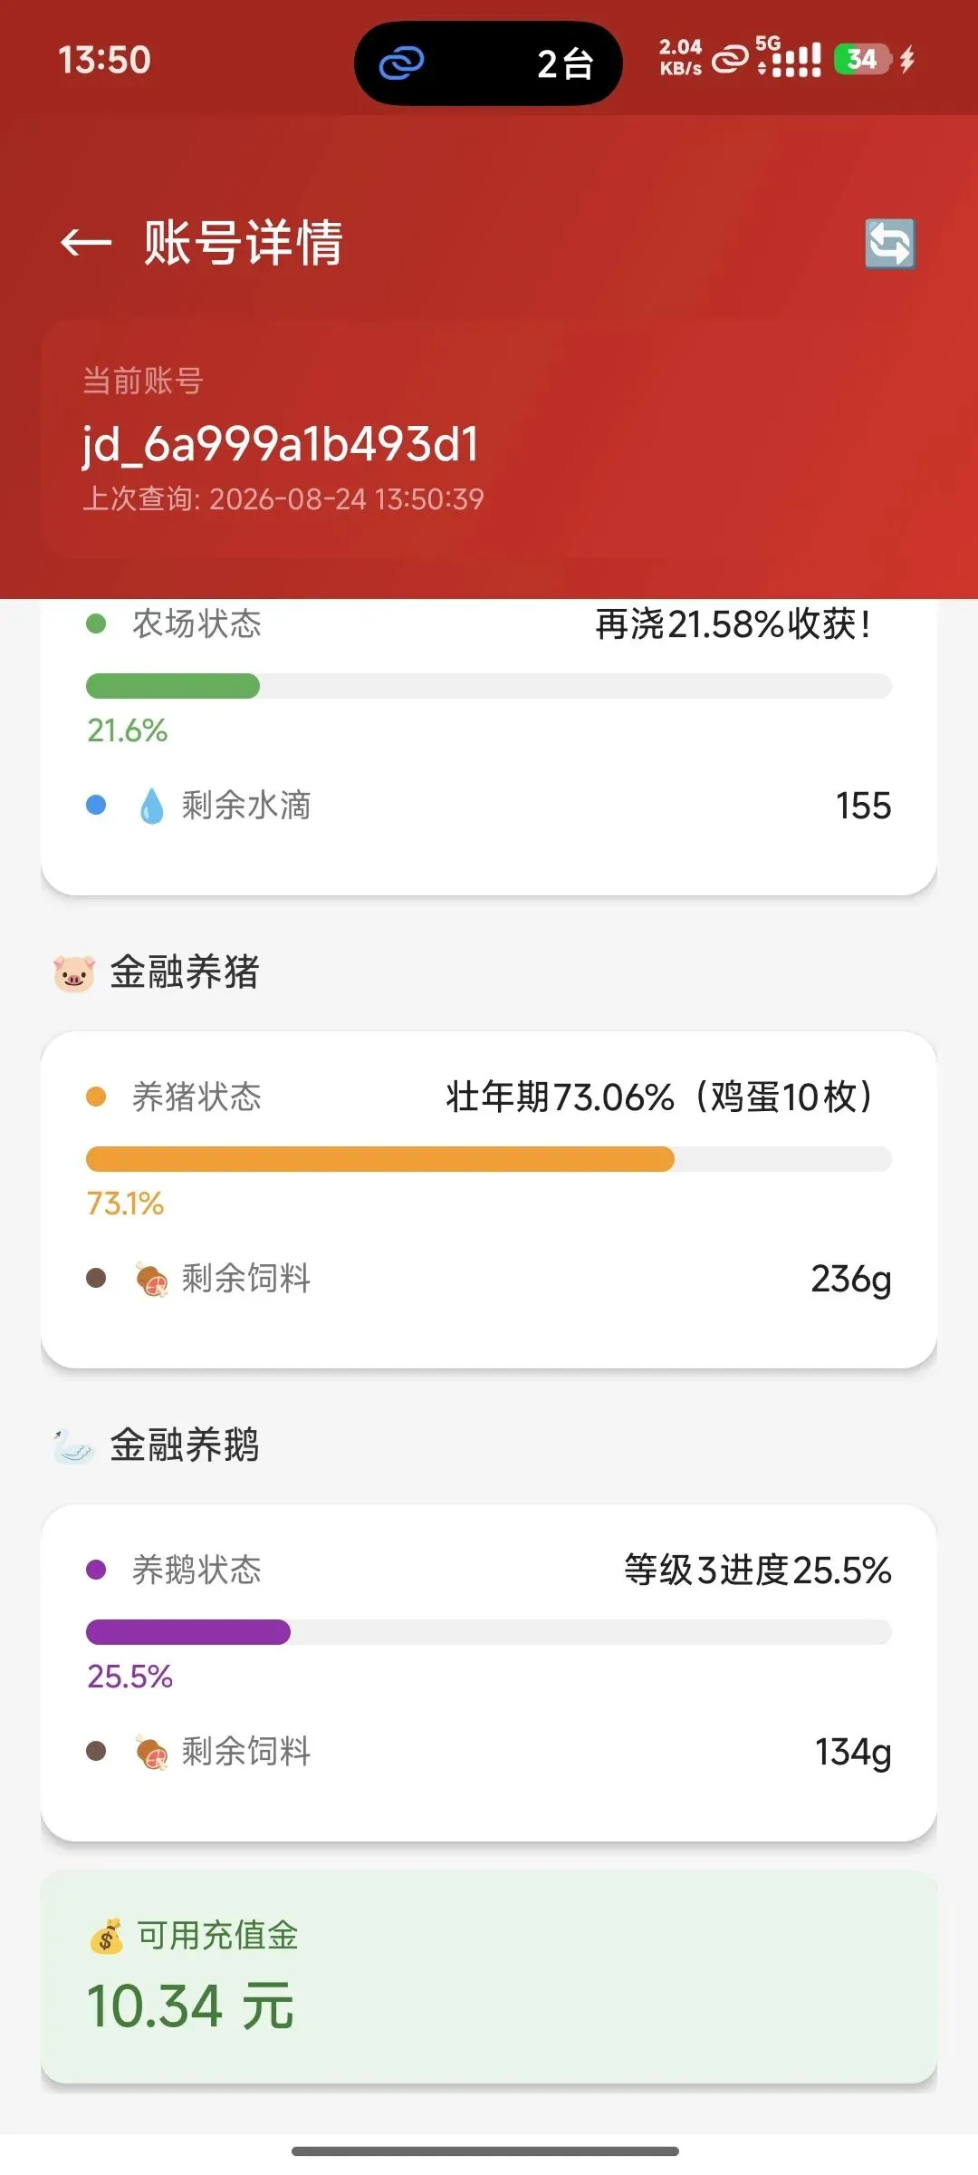Tap the water drop icon by 剩余水滴
978x2175 pixels.
coord(151,806)
